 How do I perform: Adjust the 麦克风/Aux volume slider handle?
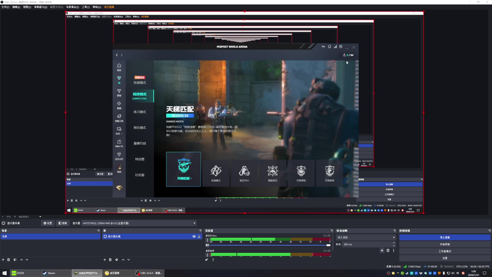coord(328,245)
